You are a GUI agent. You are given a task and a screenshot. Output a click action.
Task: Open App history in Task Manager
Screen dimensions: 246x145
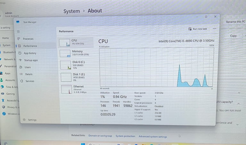point(30,53)
